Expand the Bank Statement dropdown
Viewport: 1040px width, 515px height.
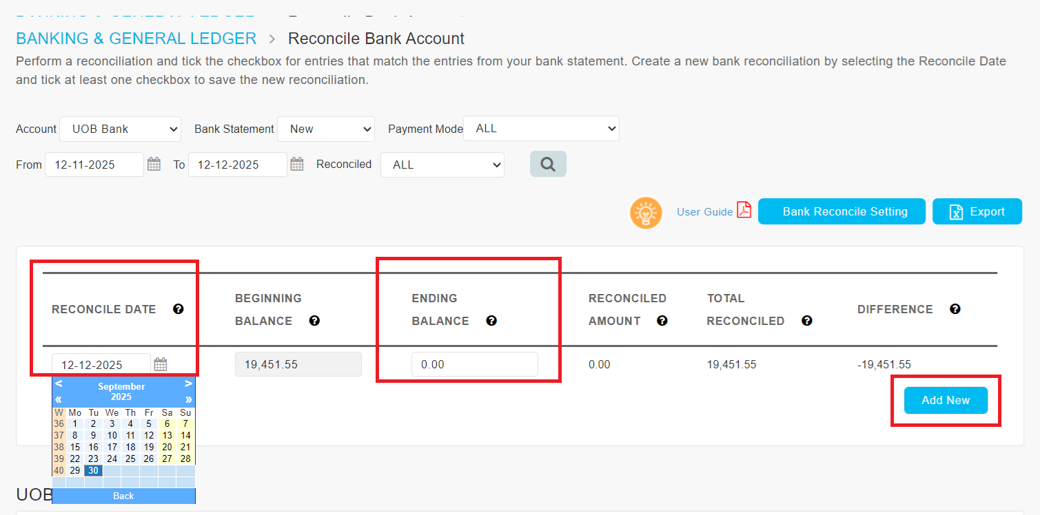point(325,129)
